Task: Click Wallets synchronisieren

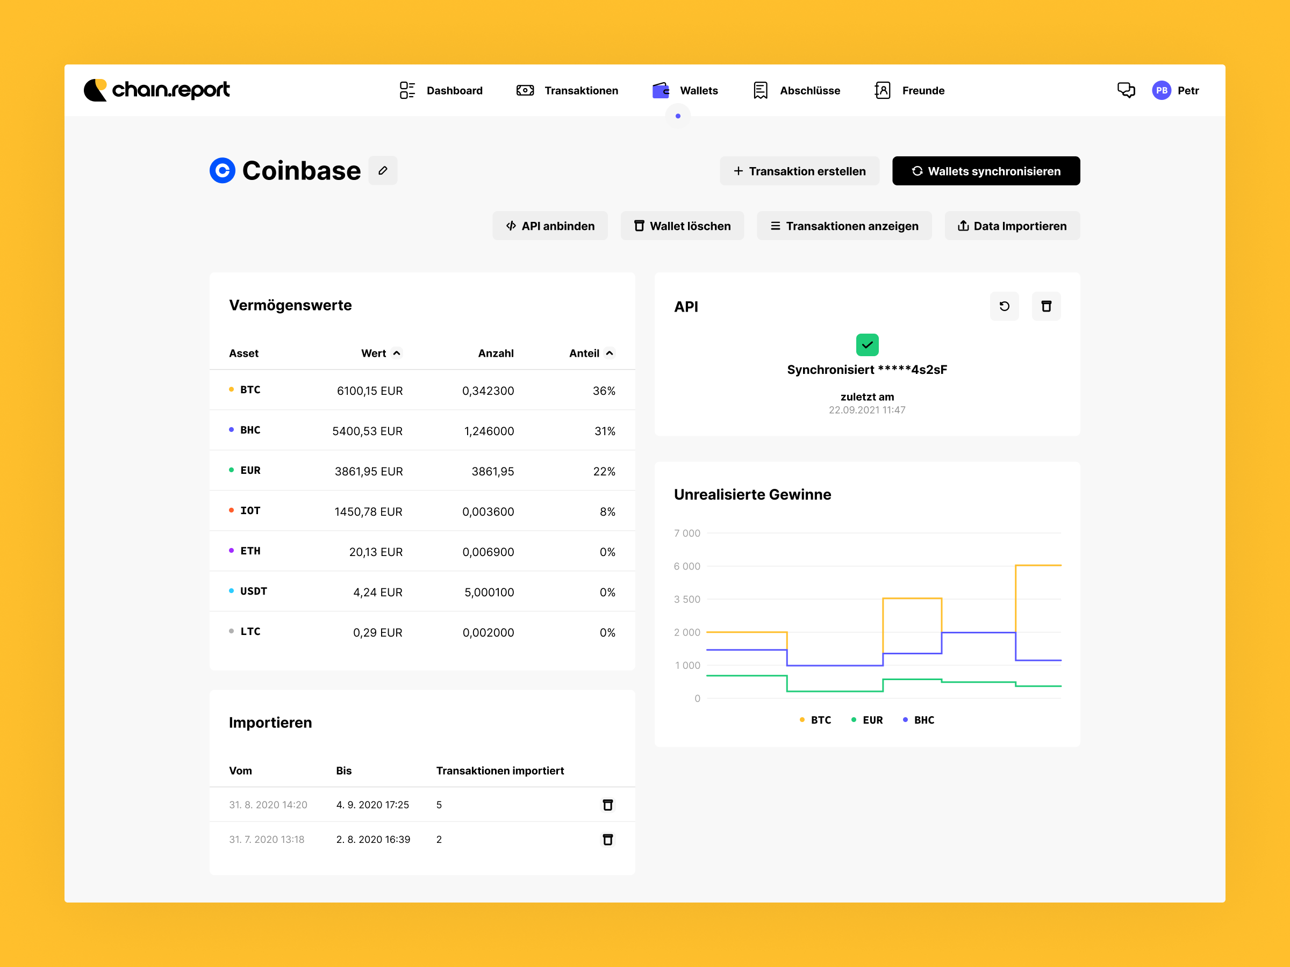Action: click(986, 171)
